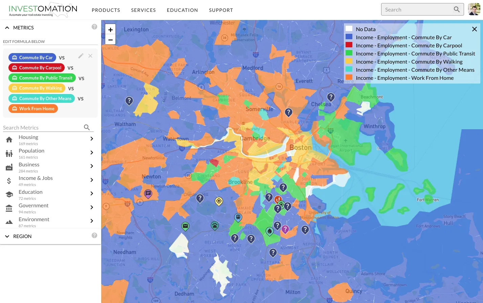Image resolution: width=483 pixels, height=303 pixels.
Task: Click the Commute By Carpool red legend swatch
Action: (x=349, y=45)
